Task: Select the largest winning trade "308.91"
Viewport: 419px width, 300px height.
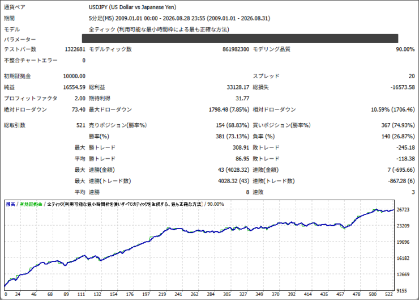Action: pos(241,147)
